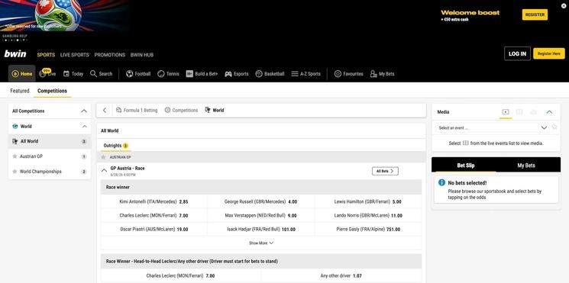Image resolution: width=569 pixels, height=283 pixels.
Task: Select the Competitions tab
Action: (x=52, y=91)
